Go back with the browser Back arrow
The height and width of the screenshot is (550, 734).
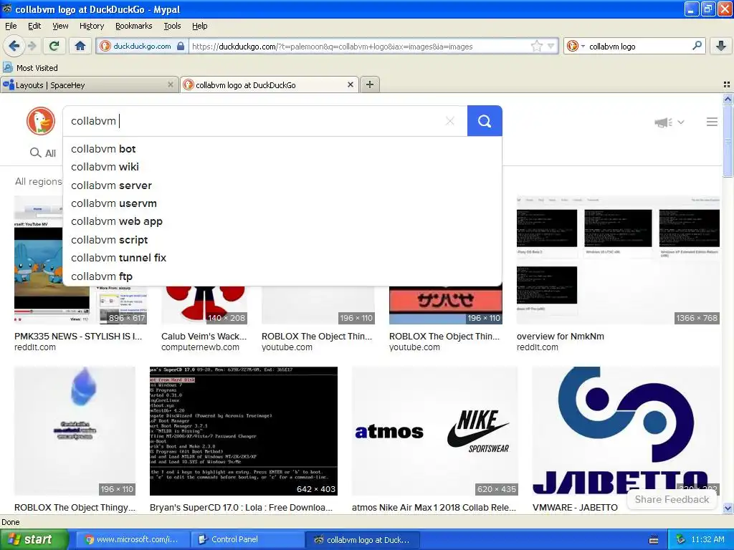click(14, 46)
